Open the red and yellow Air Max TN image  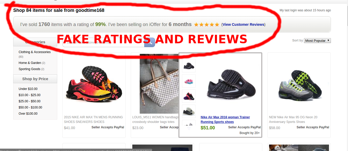pyautogui.click(x=94, y=84)
